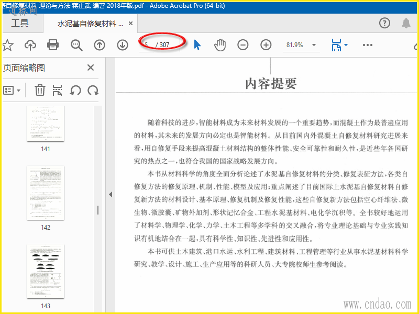Open the more tools ellipsis menu

click(x=368, y=45)
